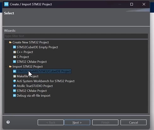Click the type filter text field
The image size is (154, 130).
tap(76, 36)
